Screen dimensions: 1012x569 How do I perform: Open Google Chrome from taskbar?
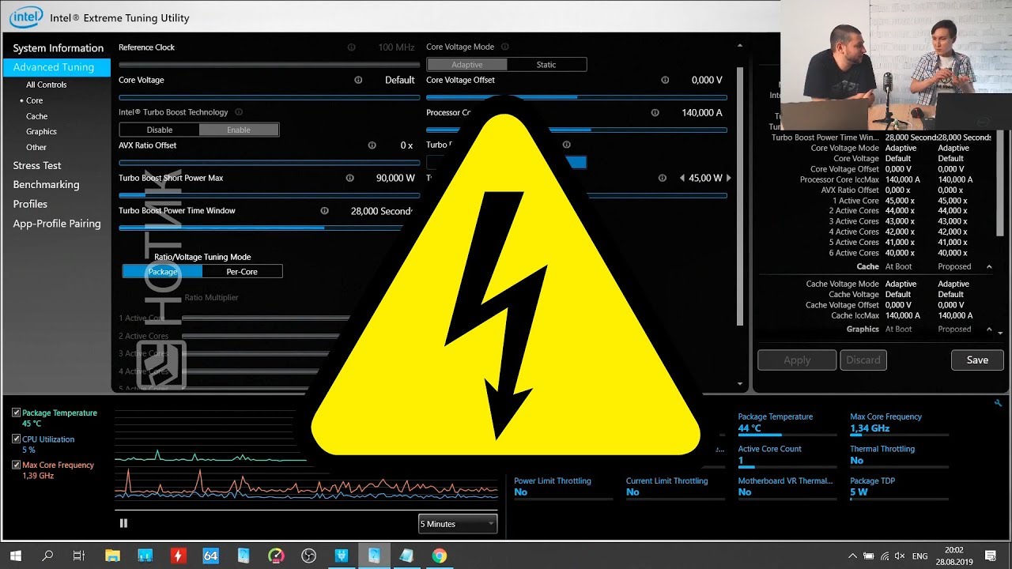pos(439,556)
